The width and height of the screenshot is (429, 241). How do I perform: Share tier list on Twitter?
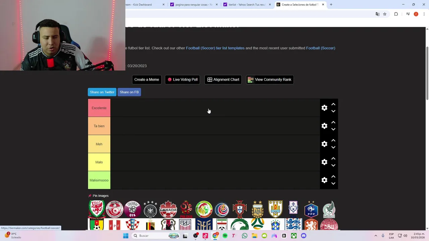tap(102, 92)
